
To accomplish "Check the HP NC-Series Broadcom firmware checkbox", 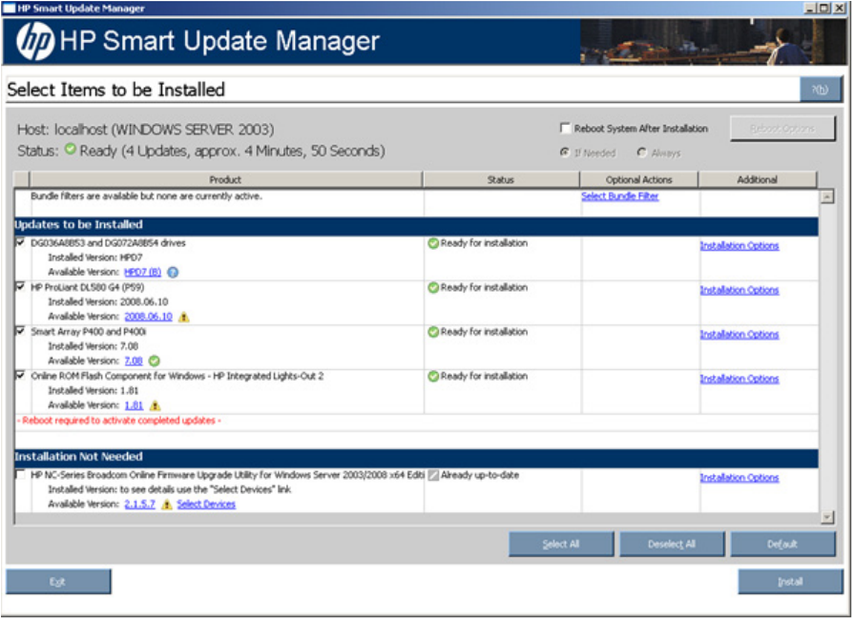I will [21, 475].
